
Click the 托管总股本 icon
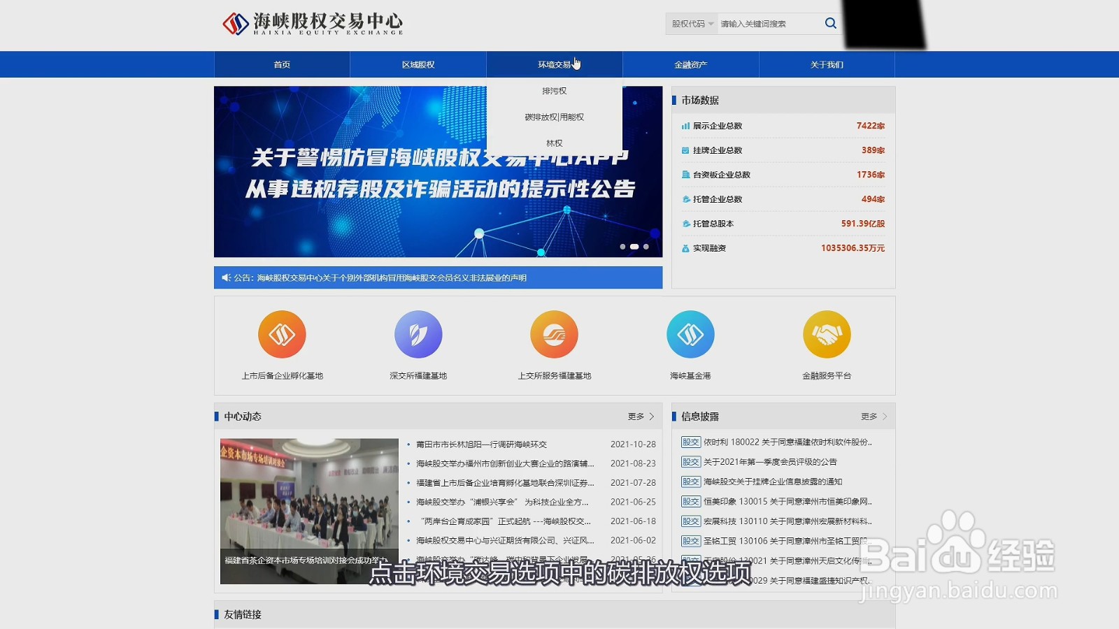(686, 224)
